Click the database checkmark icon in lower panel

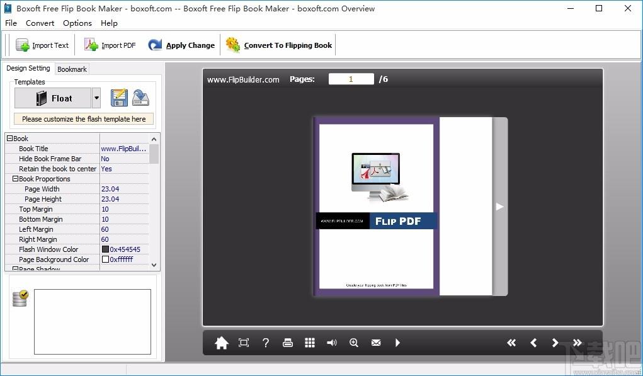[21, 299]
